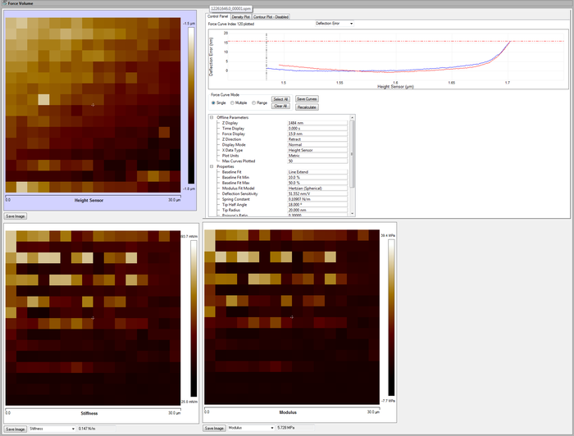
Task: Open the Deflection Error channel dropdown
Action: click(334, 24)
